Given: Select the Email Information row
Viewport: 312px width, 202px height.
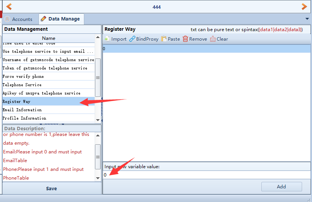Looking at the screenshot, I should coord(48,110).
